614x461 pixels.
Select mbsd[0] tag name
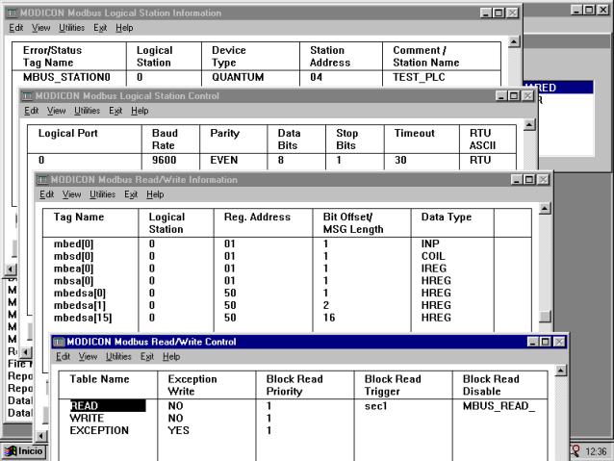coord(73,256)
